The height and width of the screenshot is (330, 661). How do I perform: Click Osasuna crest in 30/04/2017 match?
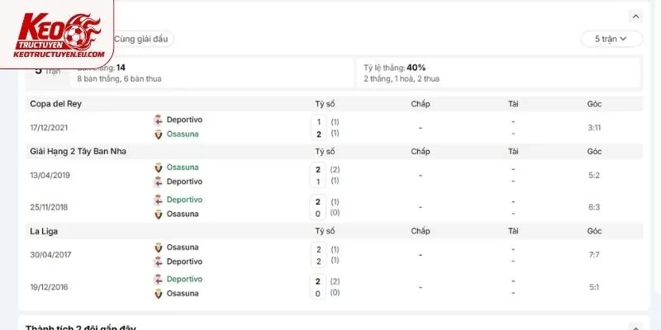[158, 247]
